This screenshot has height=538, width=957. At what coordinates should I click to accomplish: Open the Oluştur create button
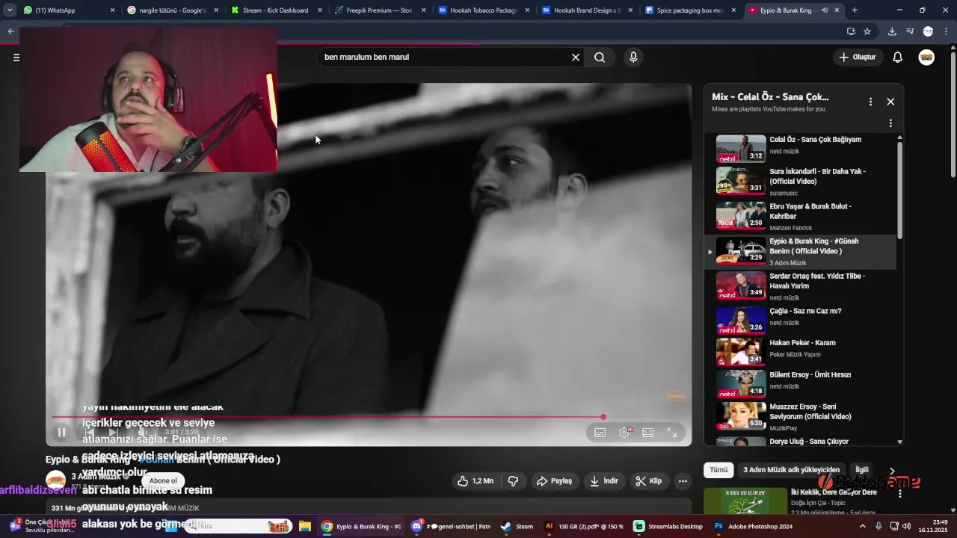pyautogui.click(x=857, y=57)
